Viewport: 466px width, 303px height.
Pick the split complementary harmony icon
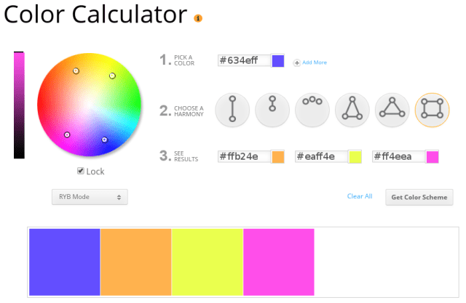click(x=352, y=110)
